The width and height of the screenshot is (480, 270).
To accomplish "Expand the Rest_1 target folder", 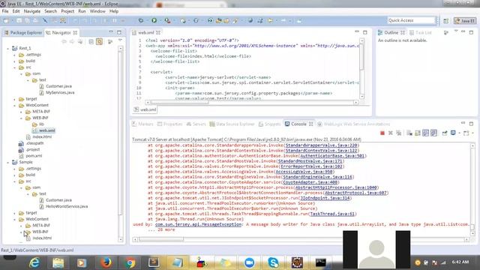I will click(x=14, y=99).
